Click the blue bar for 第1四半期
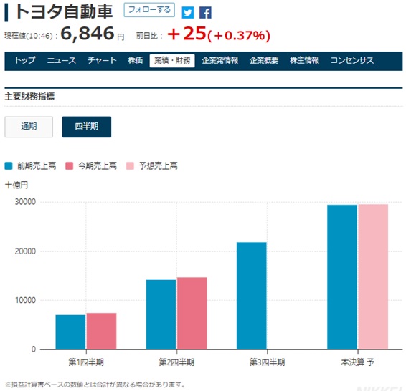 pyautogui.click(x=70, y=332)
